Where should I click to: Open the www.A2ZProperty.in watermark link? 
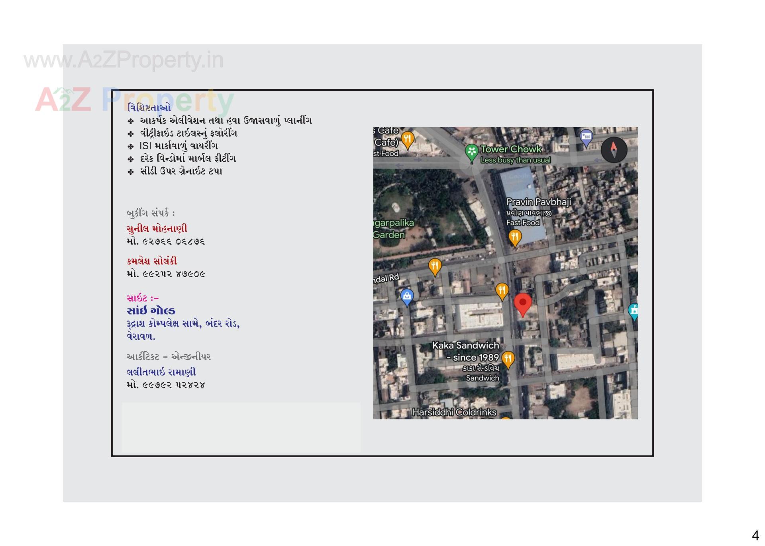click(x=124, y=60)
